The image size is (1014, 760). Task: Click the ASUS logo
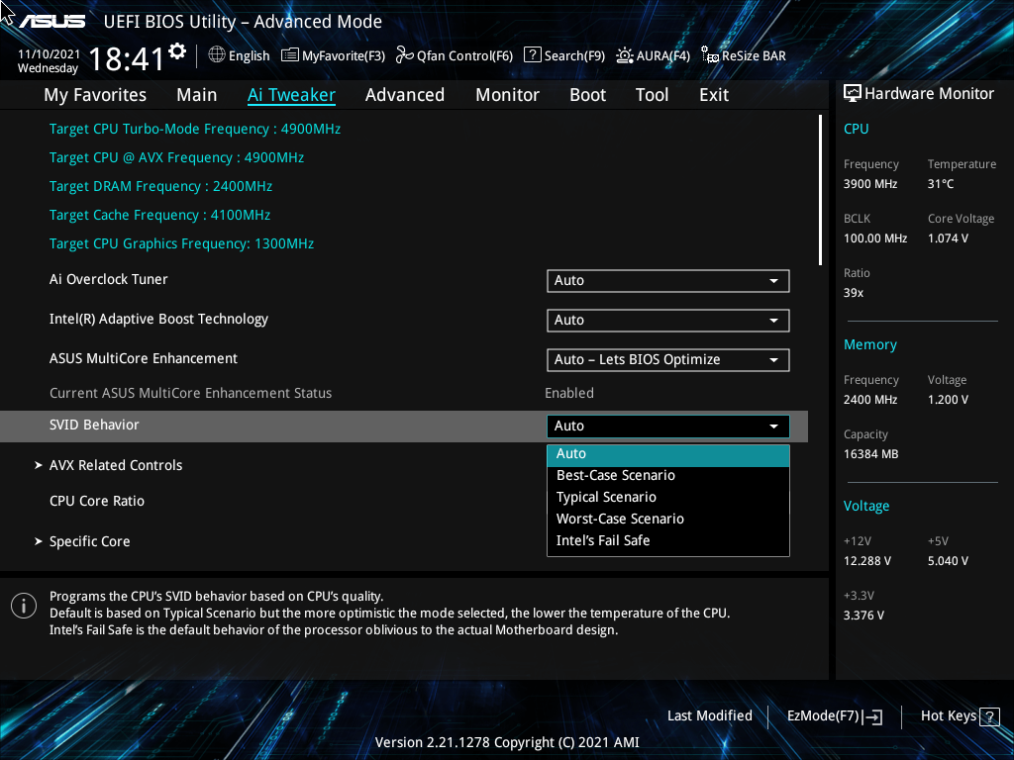click(51, 22)
